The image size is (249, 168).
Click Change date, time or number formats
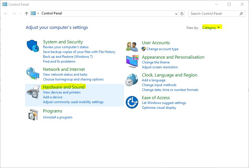[x=170, y=90]
